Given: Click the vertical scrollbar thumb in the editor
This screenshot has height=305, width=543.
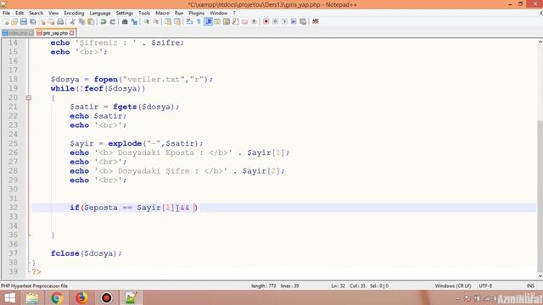Looking at the screenshot, I should [540, 196].
